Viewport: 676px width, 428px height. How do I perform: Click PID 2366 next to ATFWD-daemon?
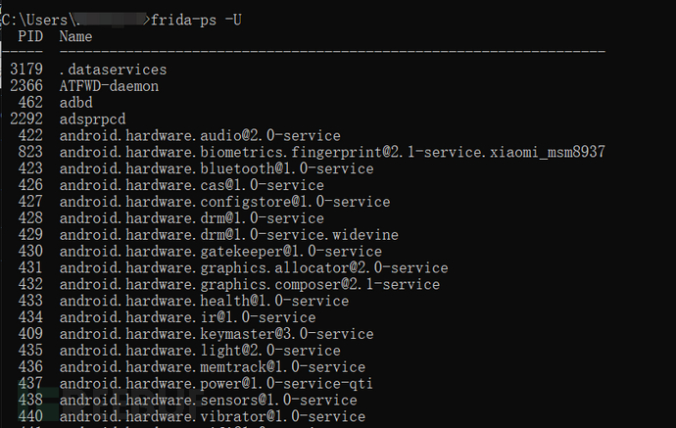point(26,86)
